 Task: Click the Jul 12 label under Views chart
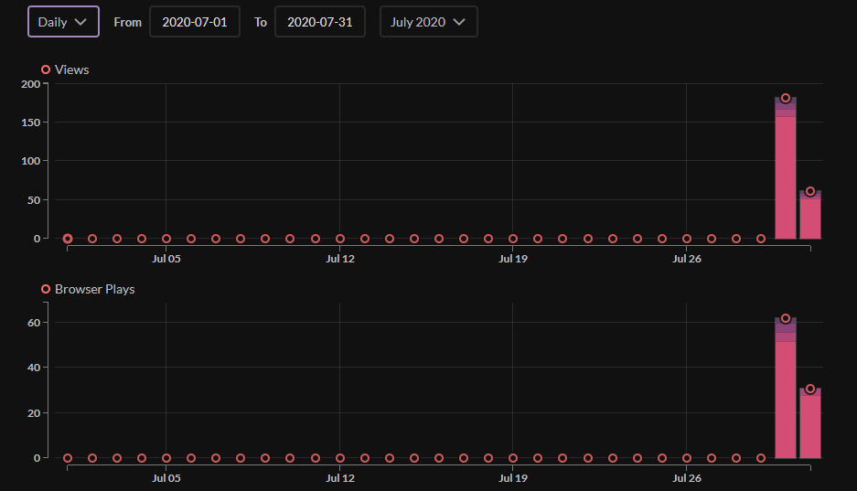click(x=340, y=259)
